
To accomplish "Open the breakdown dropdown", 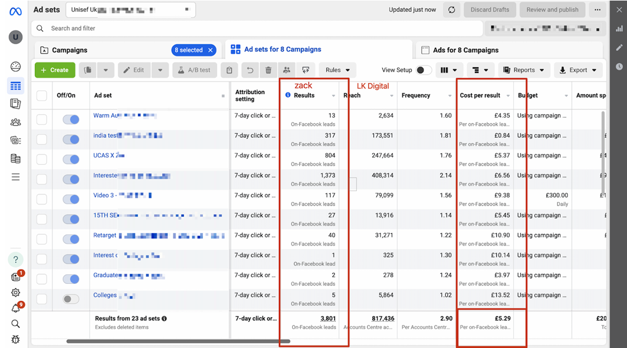I will (x=480, y=70).
